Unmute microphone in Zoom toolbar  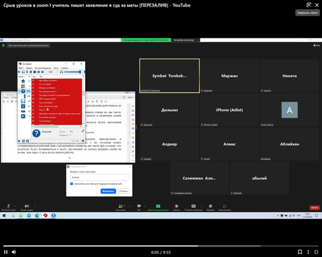tap(8, 207)
